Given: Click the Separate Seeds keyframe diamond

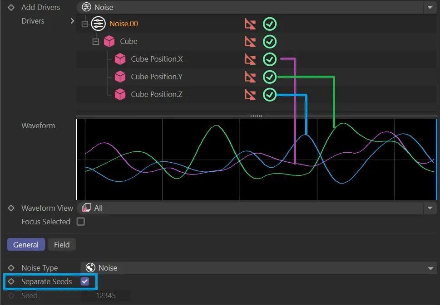Looking at the screenshot, I should tap(11, 281).
